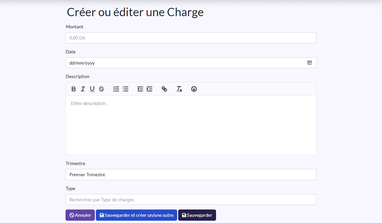This screenshot has height=223, width=382.
Task: Click the Type label
Action: [x=70, y=189]
